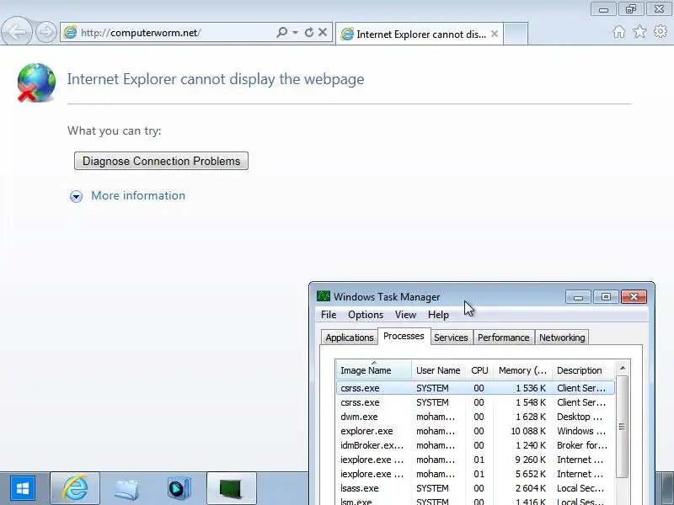Click the IE page icon in address bar

[70, 33]
